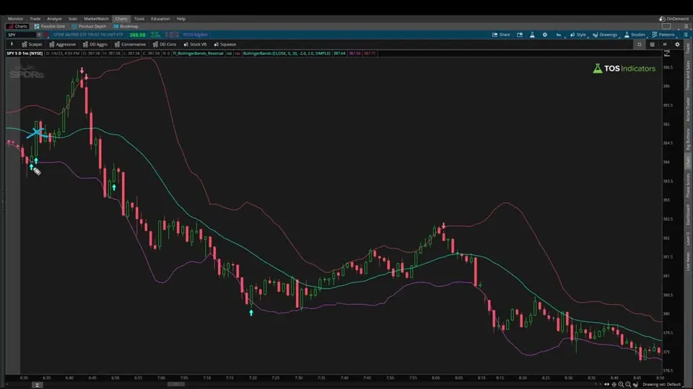Apply the DD Cons chart style
This screenshot has height=389, width=693.
[x=165, y=44]
